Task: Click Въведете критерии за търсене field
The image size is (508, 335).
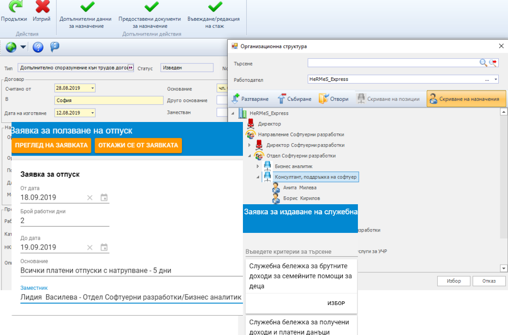Action: pos(301,252)
